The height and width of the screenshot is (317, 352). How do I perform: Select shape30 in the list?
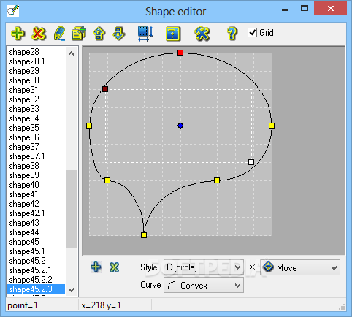24,80
